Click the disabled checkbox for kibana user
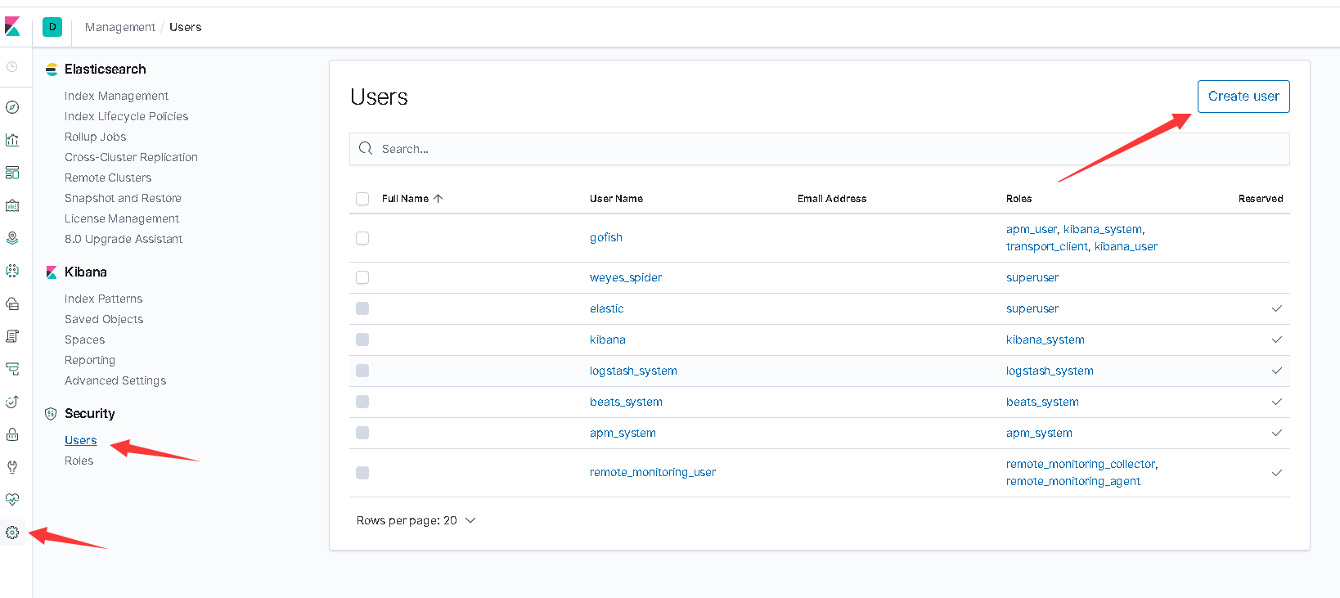1340x598 pixels. coord(362,339)
